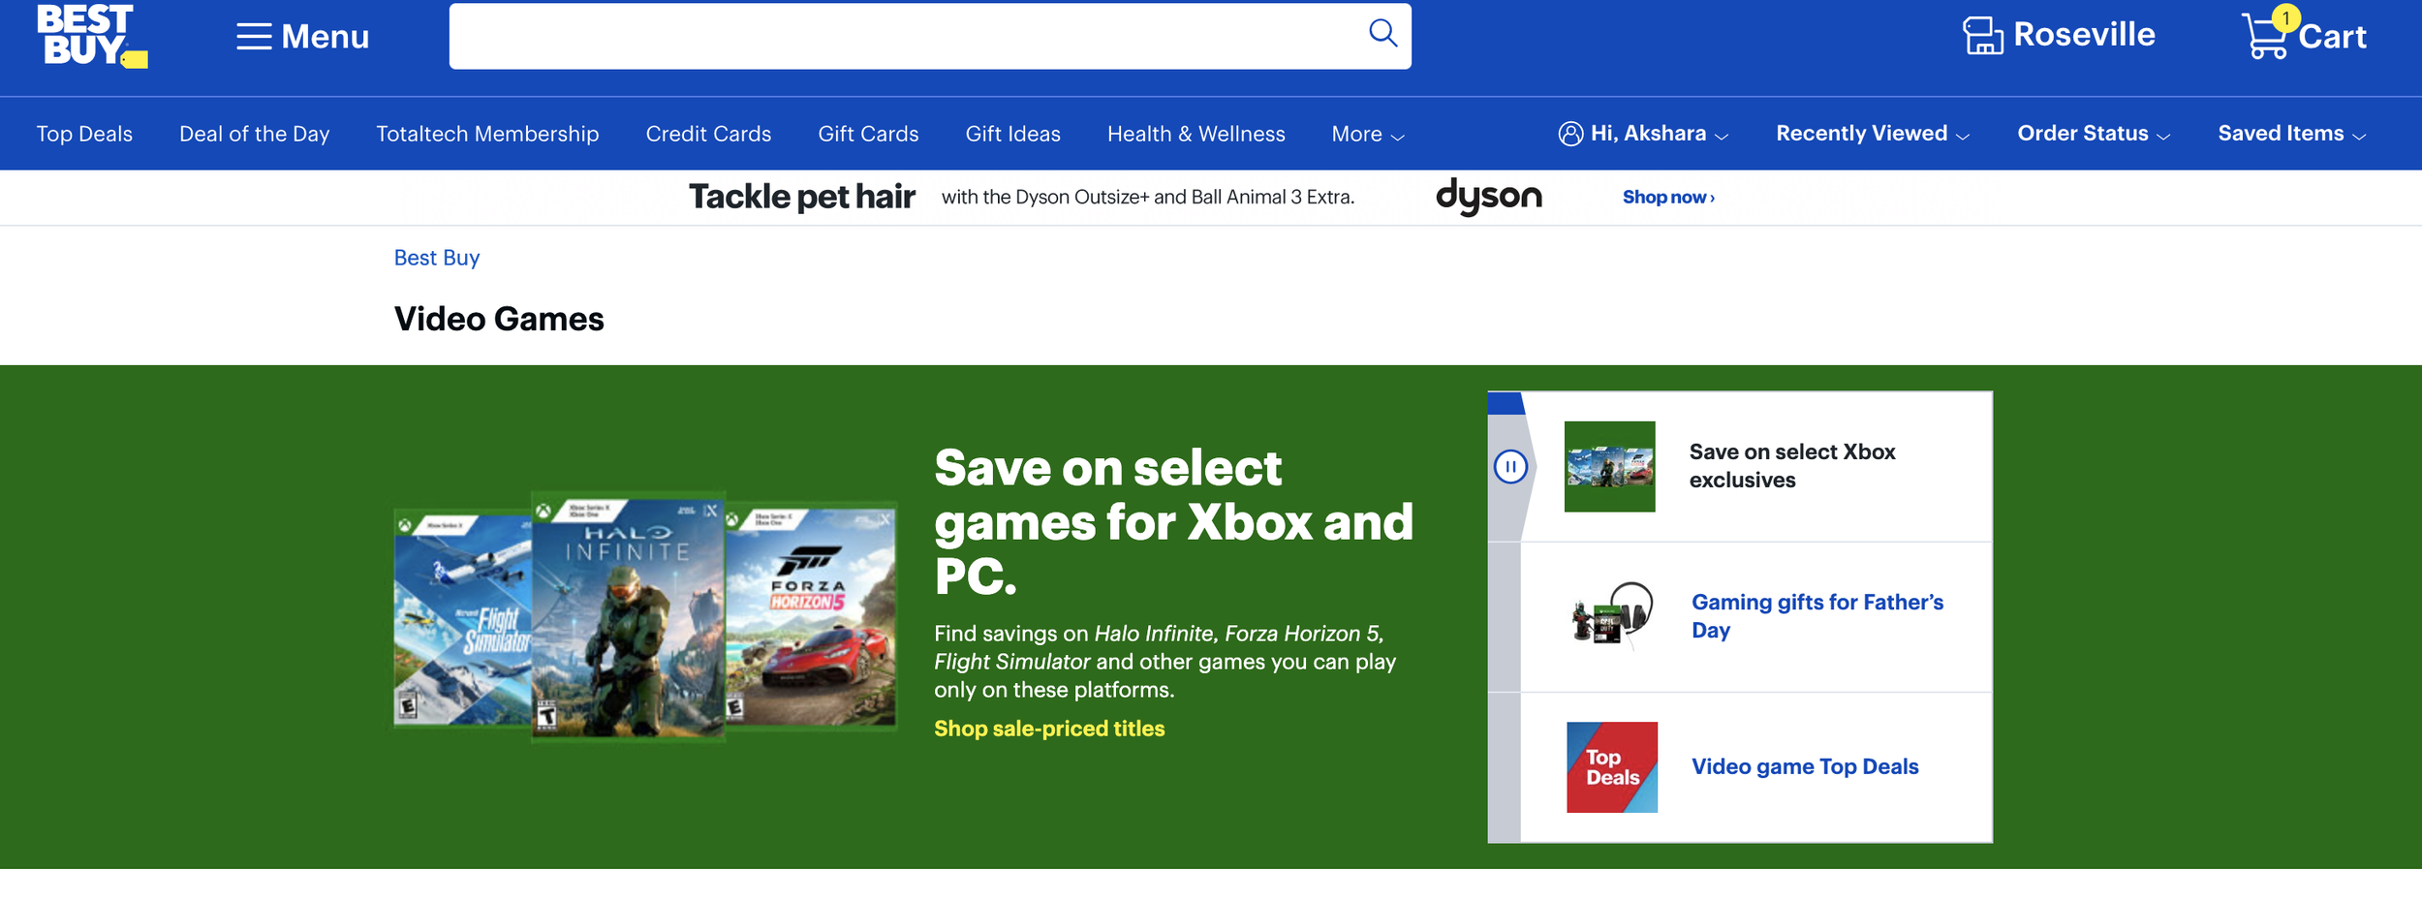
Task: Expand Saved Items dropdown
Action: click(2291, 134)
